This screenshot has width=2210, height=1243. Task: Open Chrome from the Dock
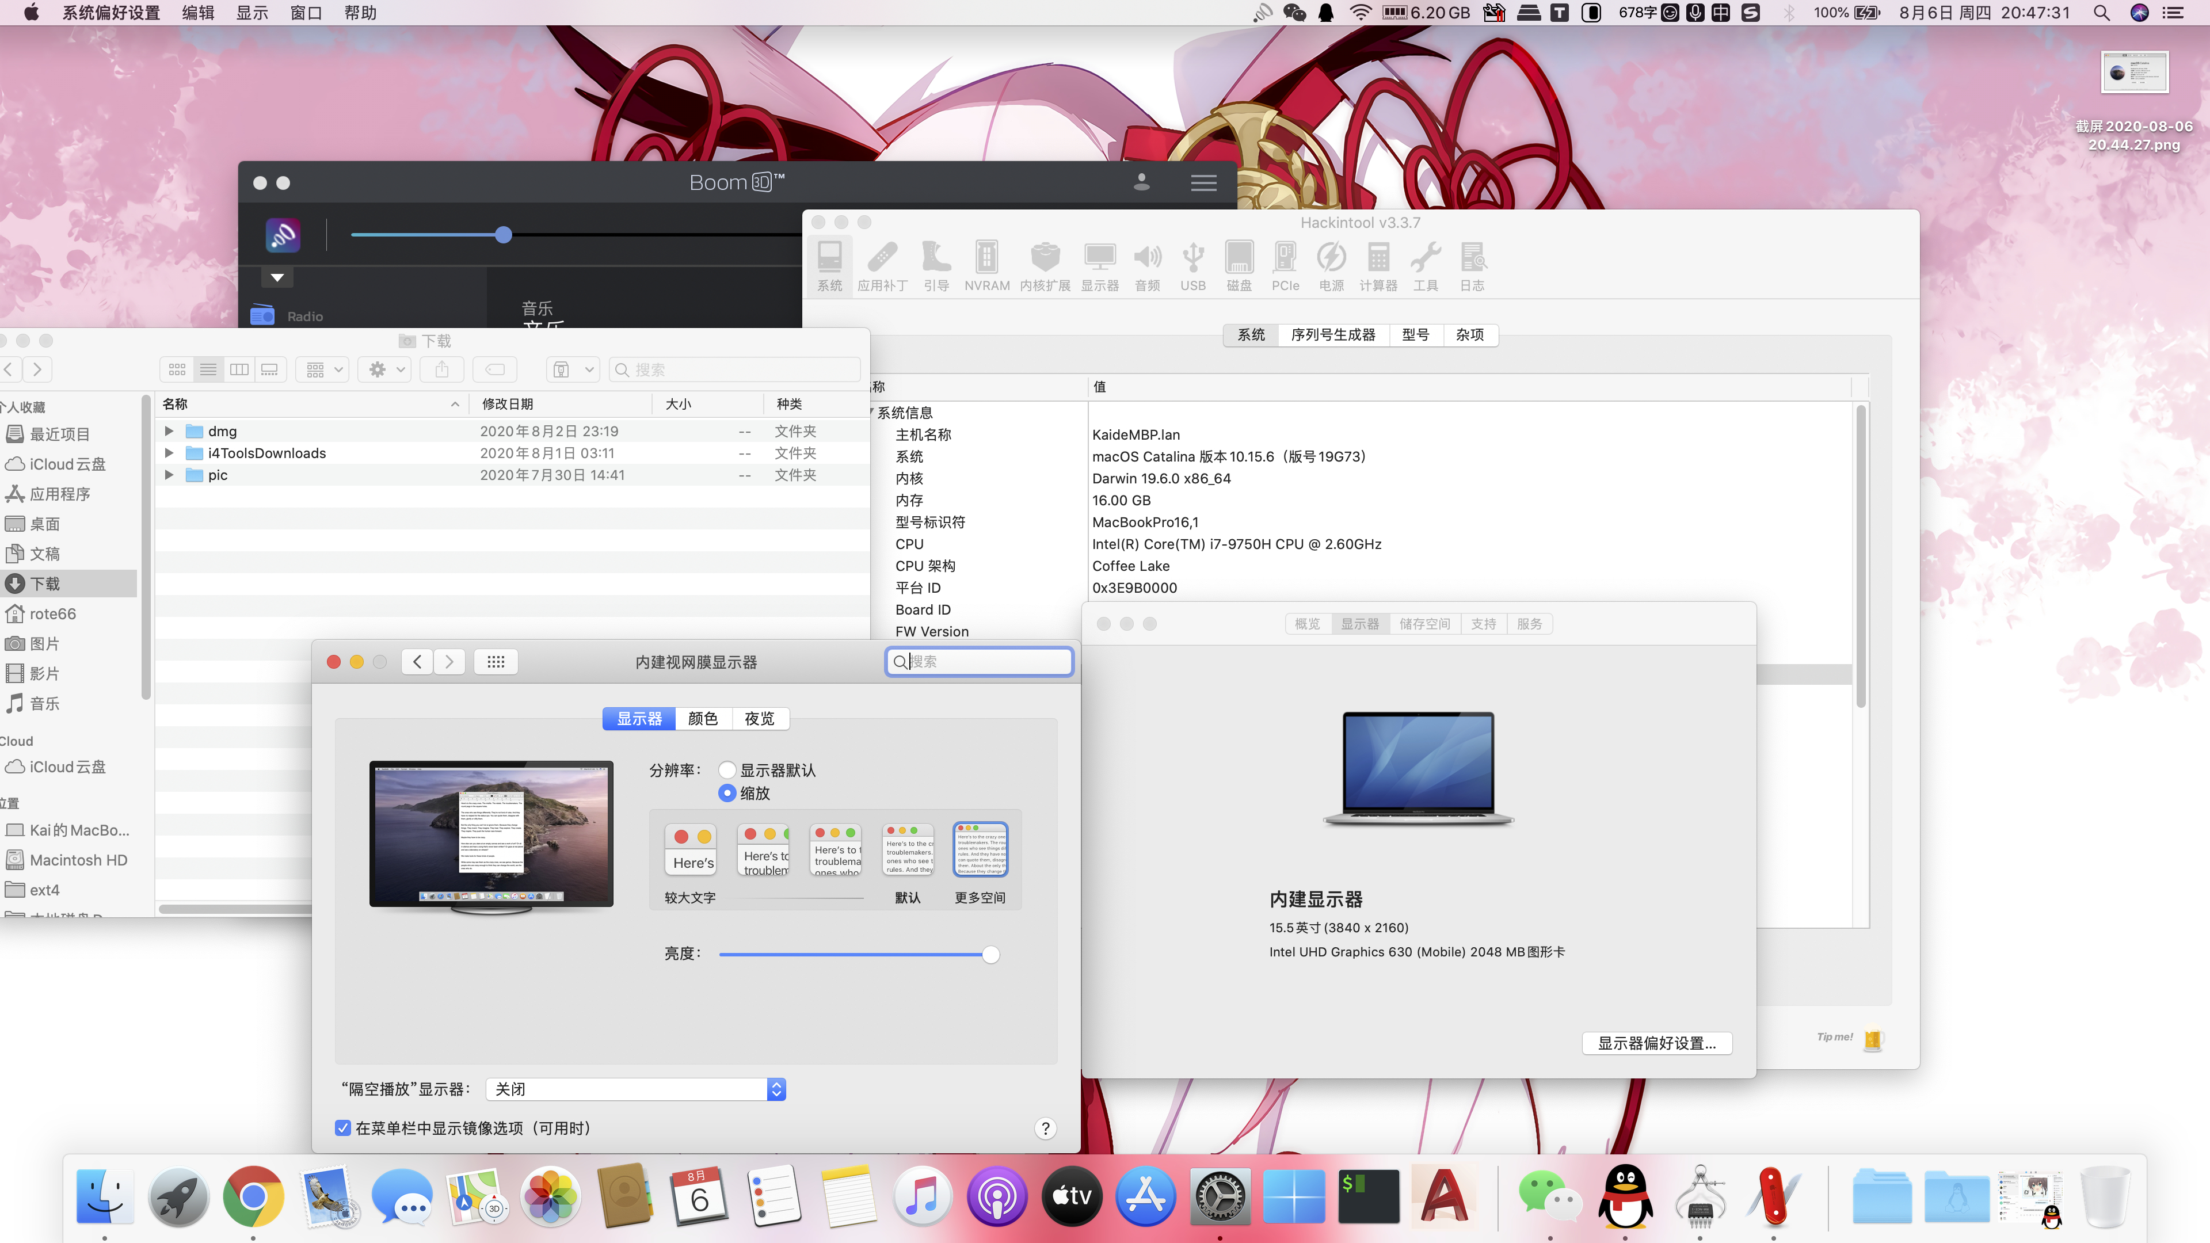point(253,1197)
